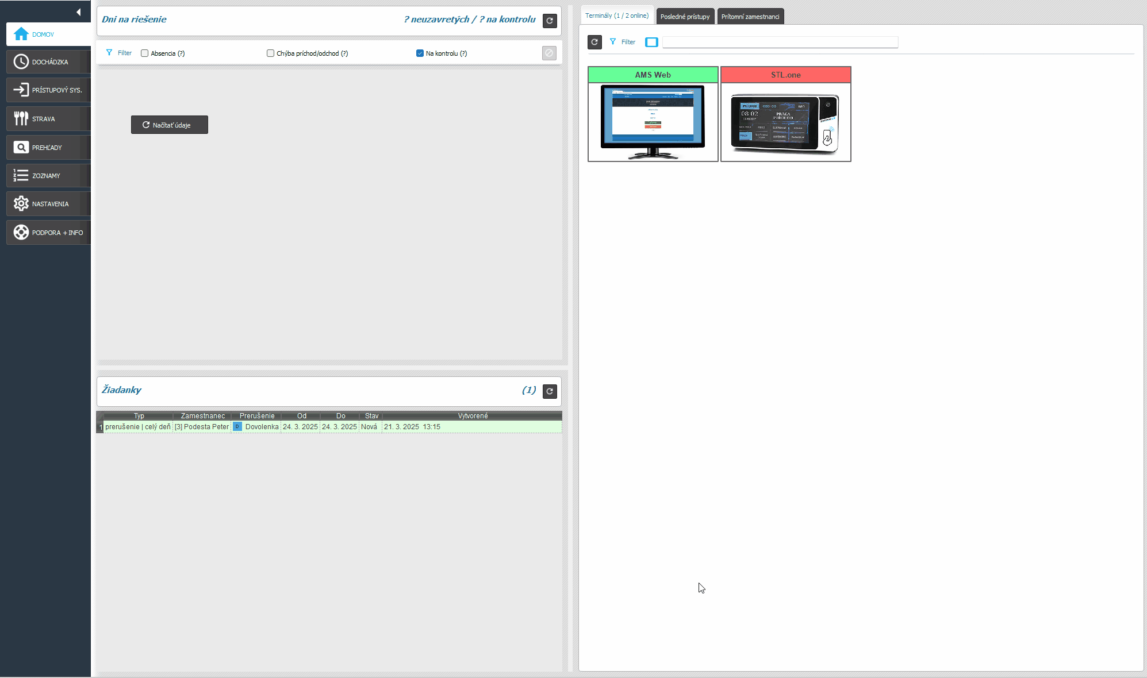The height and width of the screenshot is (678, 1147).
Task: Select the STL.one terminal thumbnail
Action: [x=785, y=121]
